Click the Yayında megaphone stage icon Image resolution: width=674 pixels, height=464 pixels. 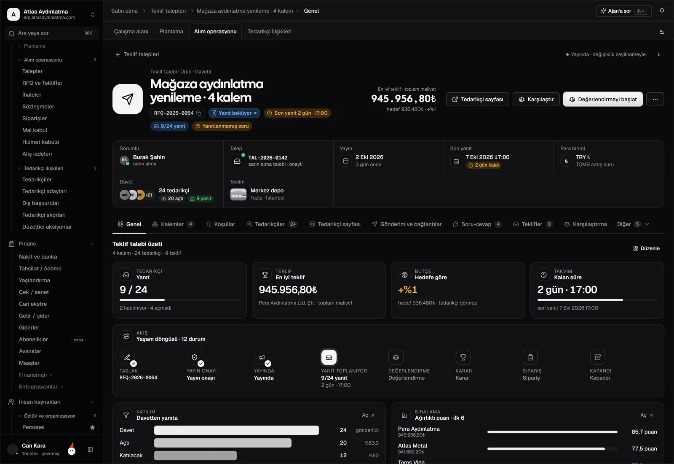[x=262, y=357]
